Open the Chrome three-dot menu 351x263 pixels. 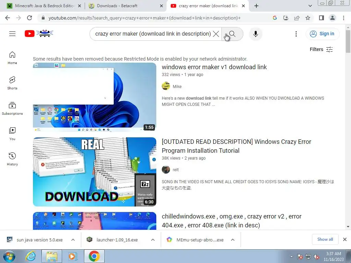pos(343,18)
